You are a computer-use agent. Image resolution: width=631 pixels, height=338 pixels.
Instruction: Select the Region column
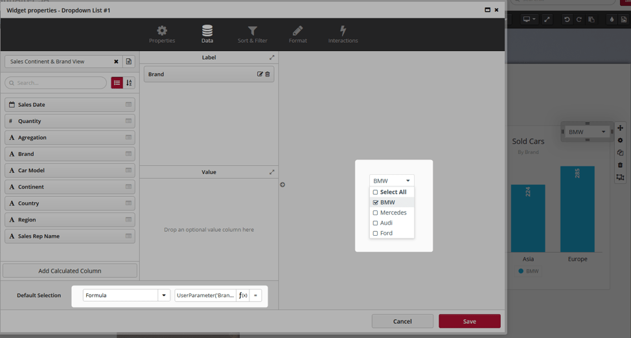pyautogui.click(x=69, y=220)
